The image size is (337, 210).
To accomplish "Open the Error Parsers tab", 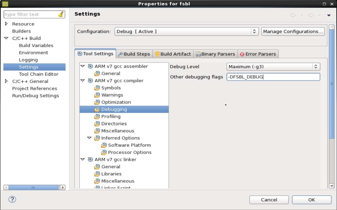I will pos(258,54).
